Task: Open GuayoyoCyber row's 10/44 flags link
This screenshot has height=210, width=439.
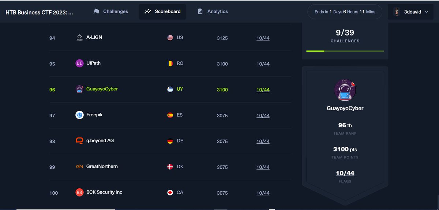Action: click(263, 90)
